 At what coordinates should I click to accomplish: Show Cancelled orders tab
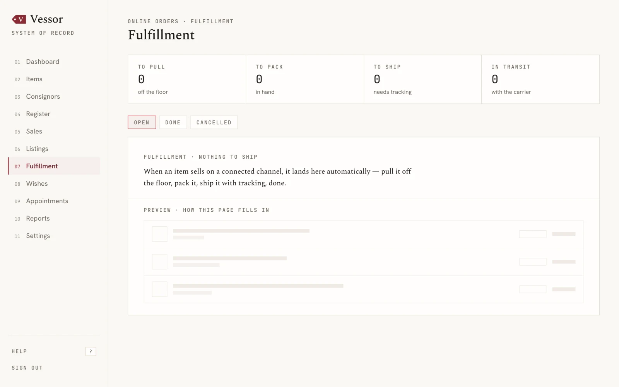(x=214, y=122)
